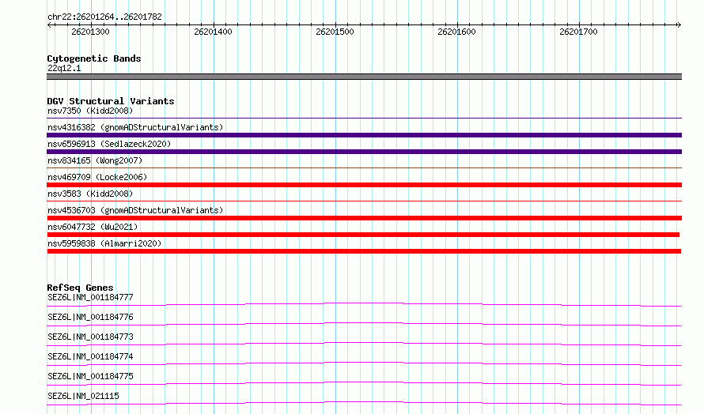Open variant nsv3583 (Kidd2008) label
Viewport: 704px width, 414px height.
(90, 194)
